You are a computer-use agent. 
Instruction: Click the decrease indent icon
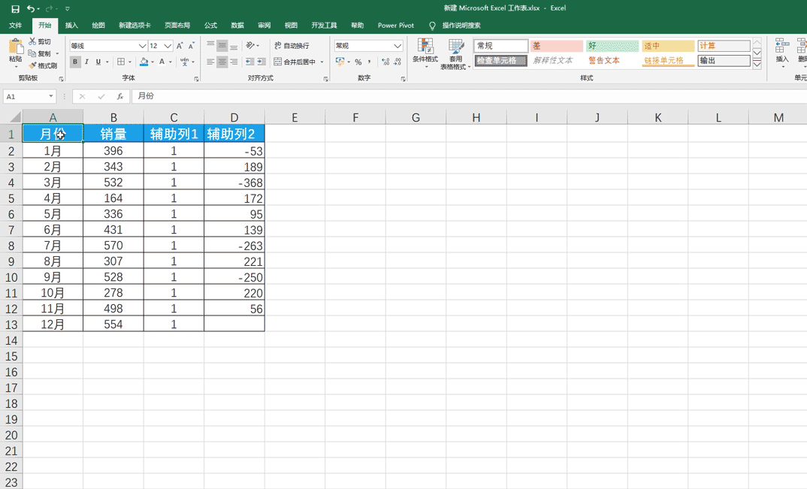tap(250, 62)
